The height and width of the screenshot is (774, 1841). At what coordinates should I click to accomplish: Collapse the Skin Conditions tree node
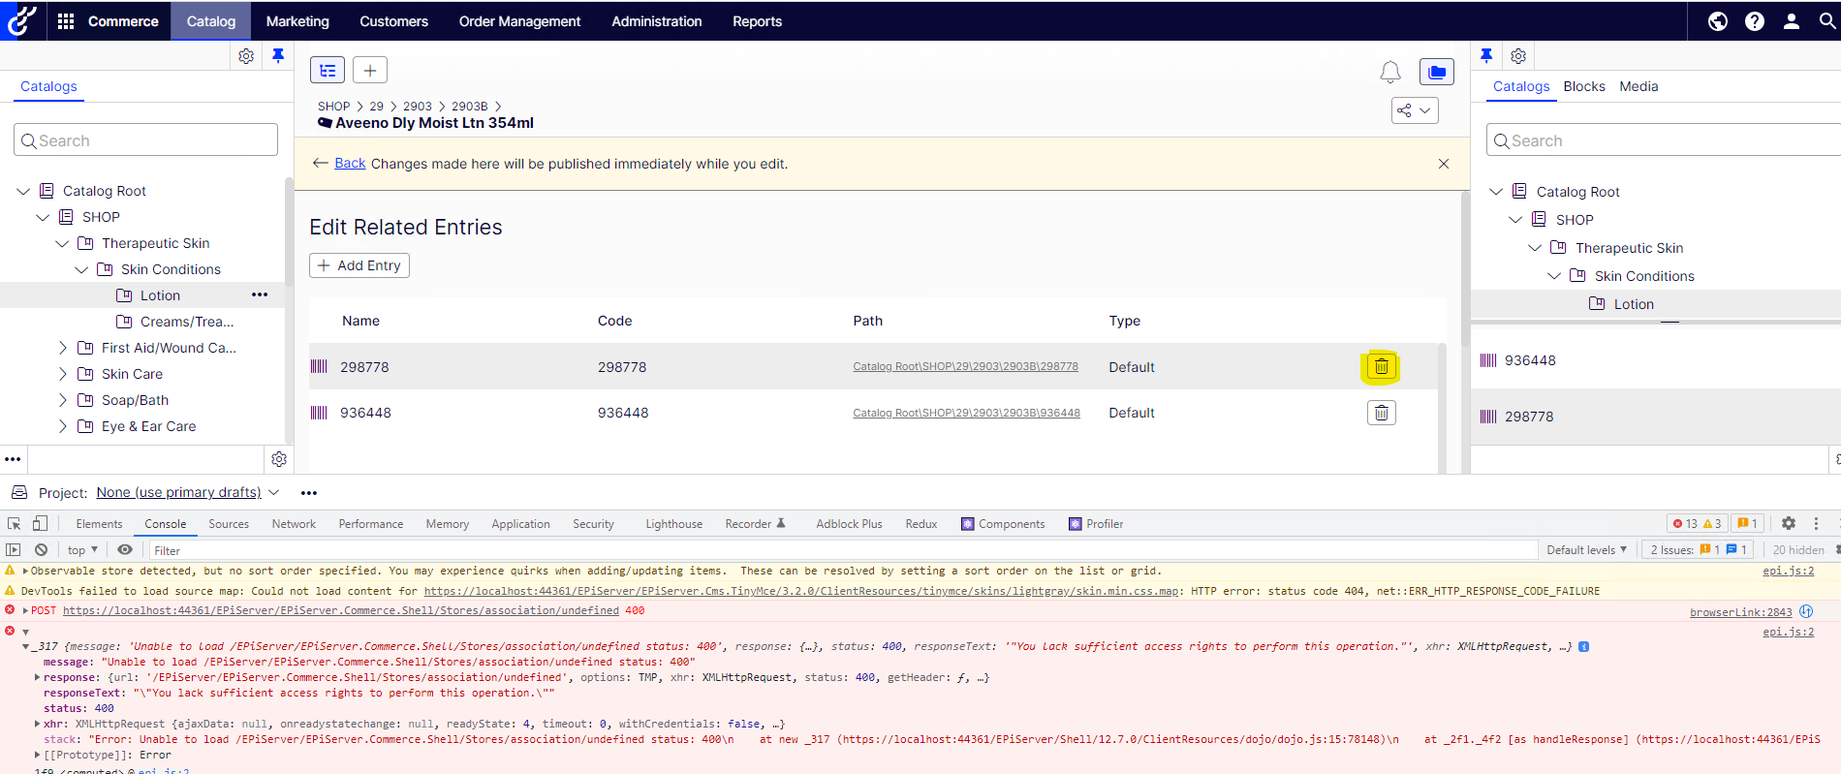tap(82, 270)
